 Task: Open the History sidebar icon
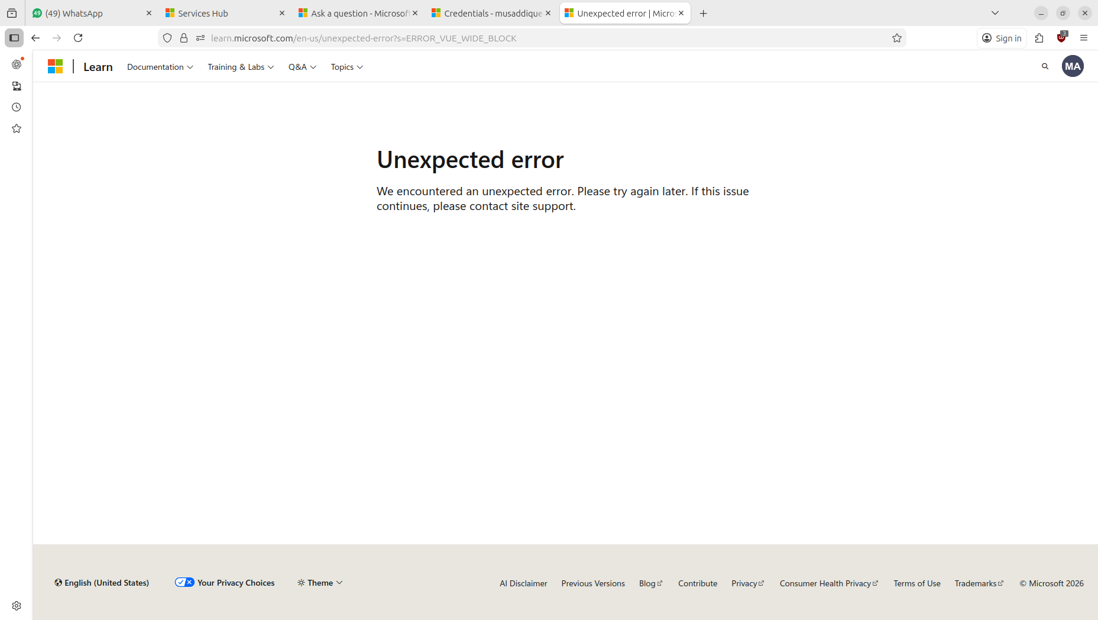17,107
